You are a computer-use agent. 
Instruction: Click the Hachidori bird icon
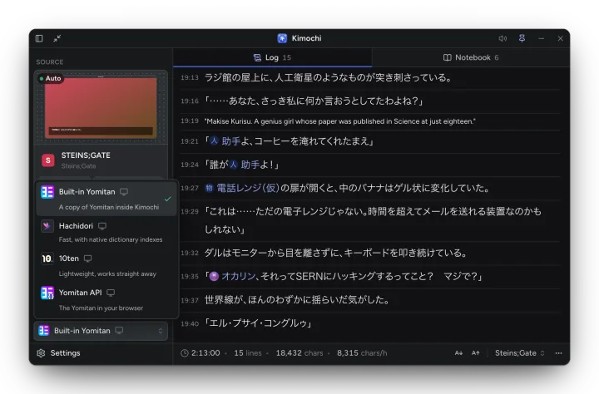(47, 226)
